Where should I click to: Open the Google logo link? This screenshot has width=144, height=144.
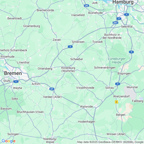click(x=9, y=141)
